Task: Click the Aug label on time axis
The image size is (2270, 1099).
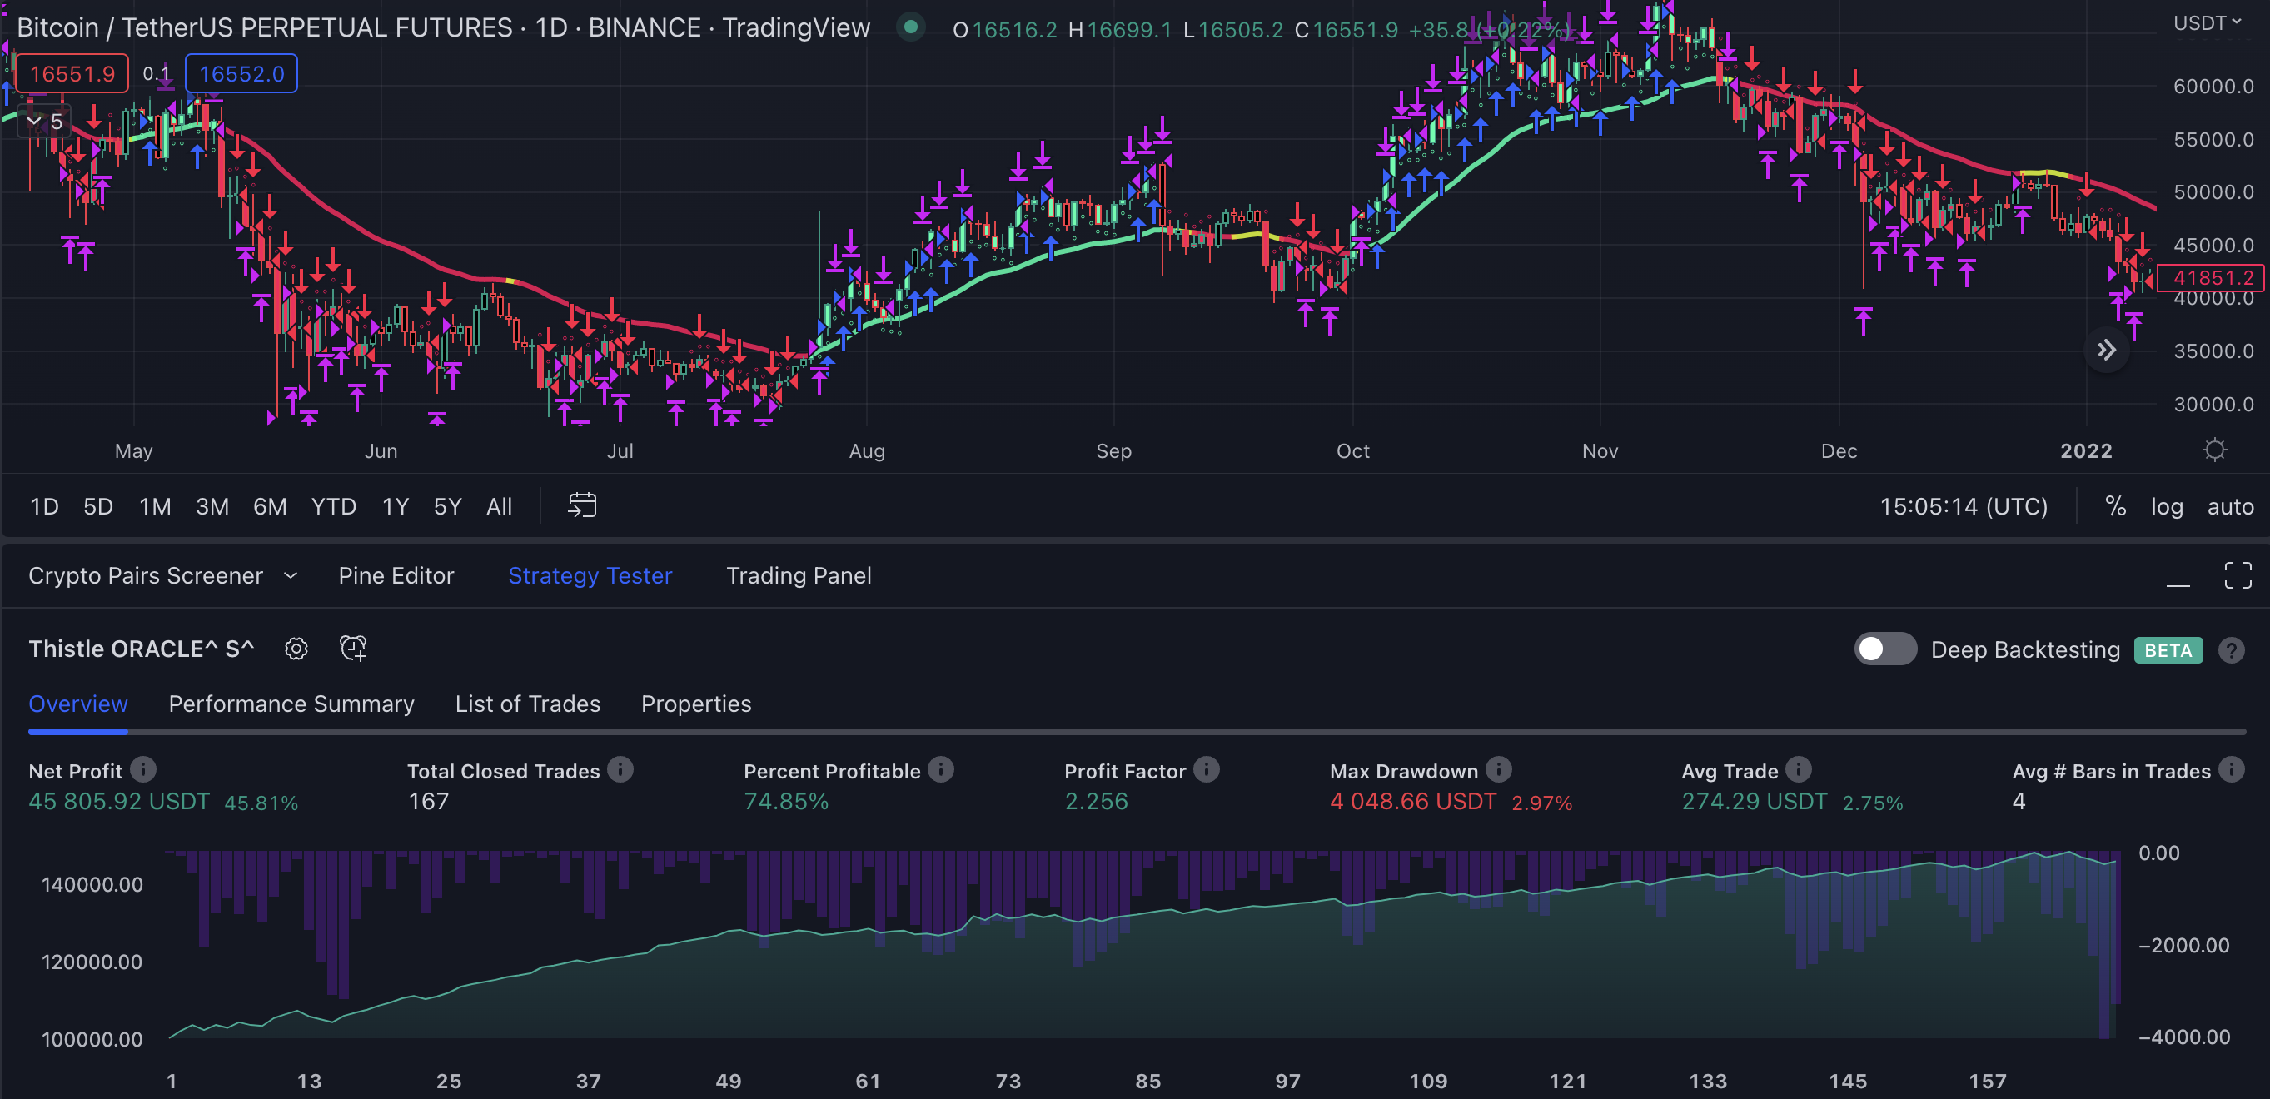Action: [866, 450]
